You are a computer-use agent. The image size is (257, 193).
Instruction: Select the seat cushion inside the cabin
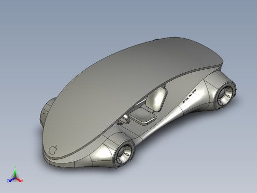click(143, 116)
